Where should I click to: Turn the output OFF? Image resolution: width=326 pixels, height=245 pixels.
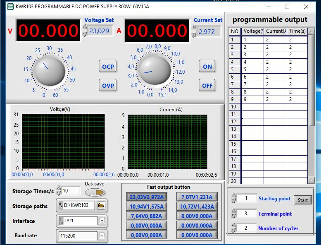coord(207,85)
